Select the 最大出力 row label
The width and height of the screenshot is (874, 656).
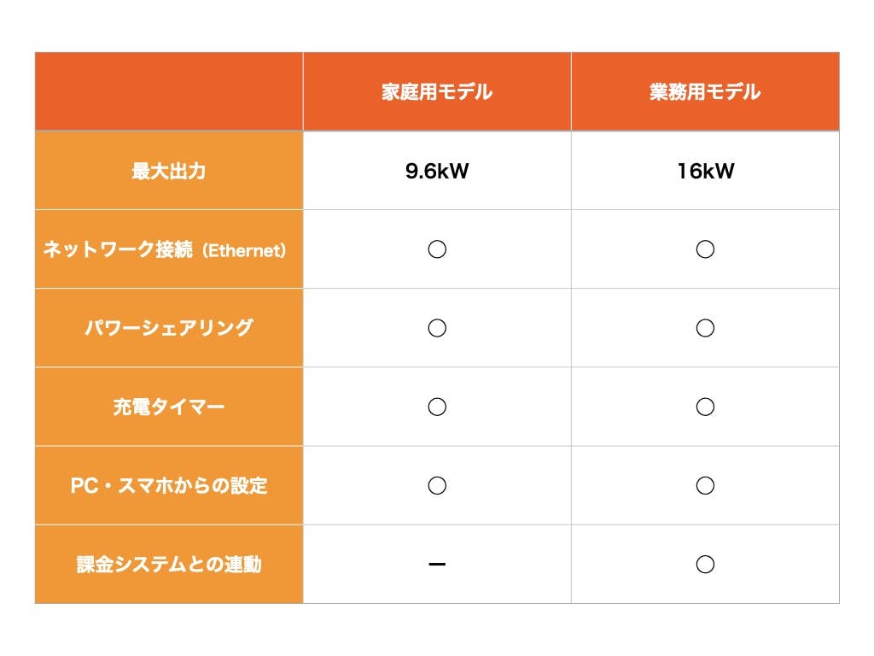click(169, 171)
